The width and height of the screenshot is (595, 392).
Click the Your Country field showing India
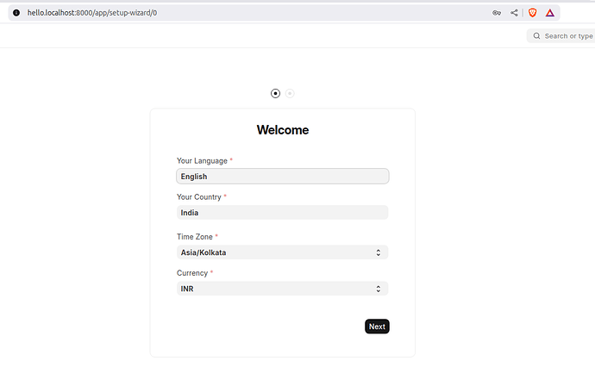[282, 213]
